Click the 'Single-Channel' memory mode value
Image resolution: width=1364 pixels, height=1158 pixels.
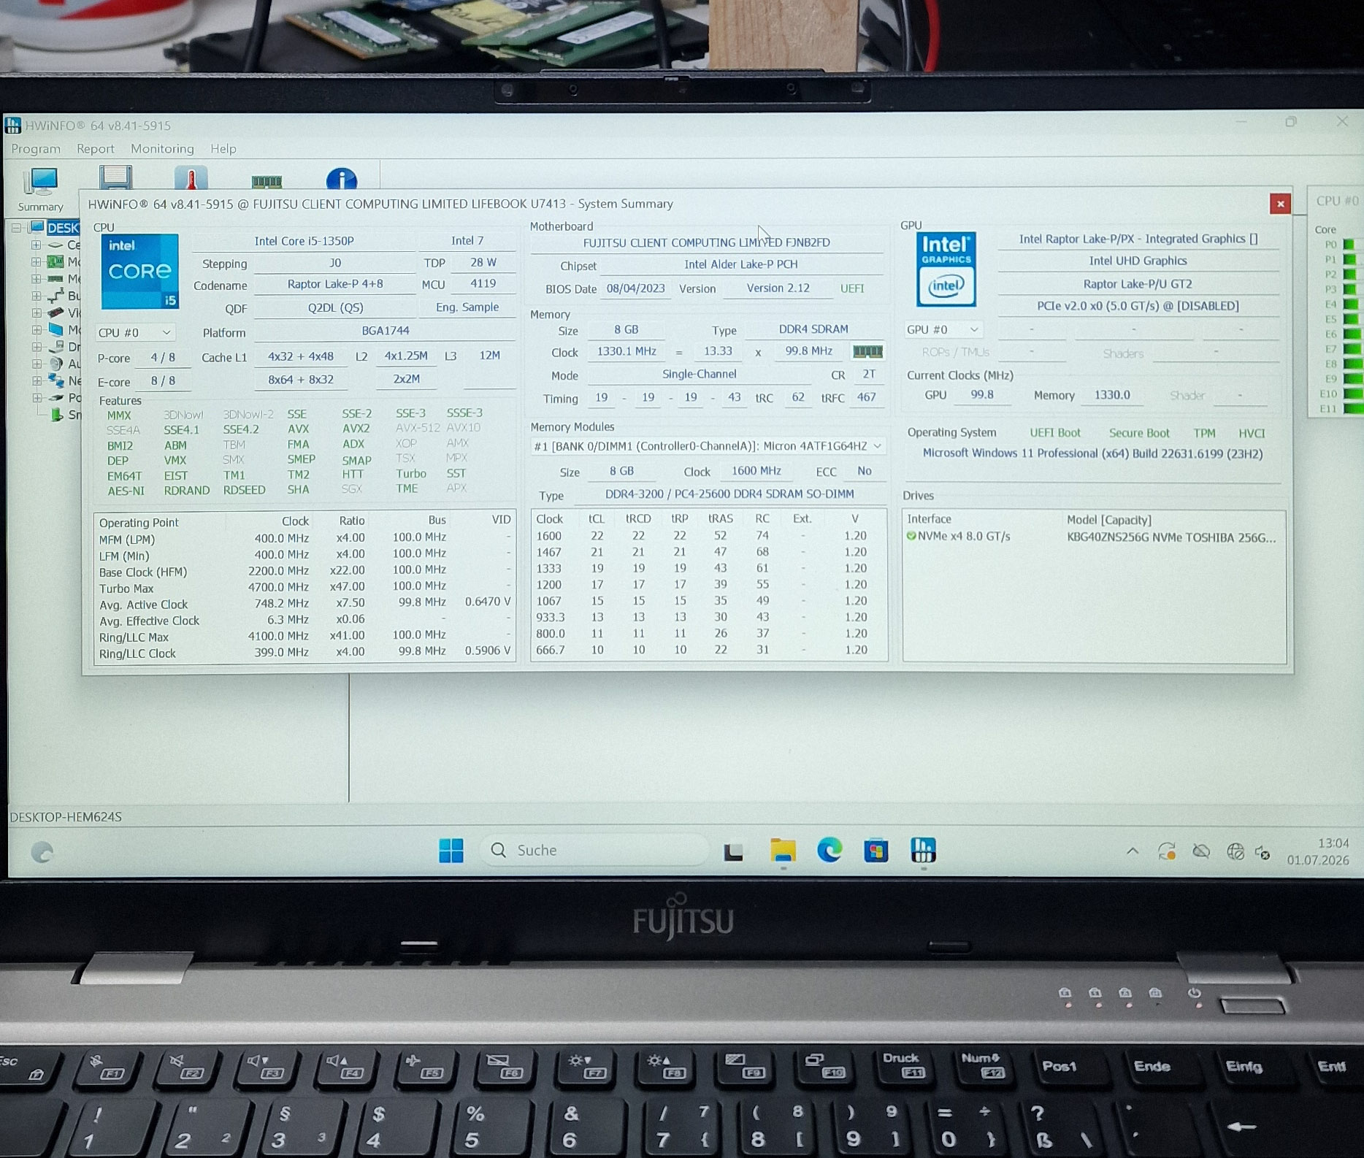tap(699, 374)
